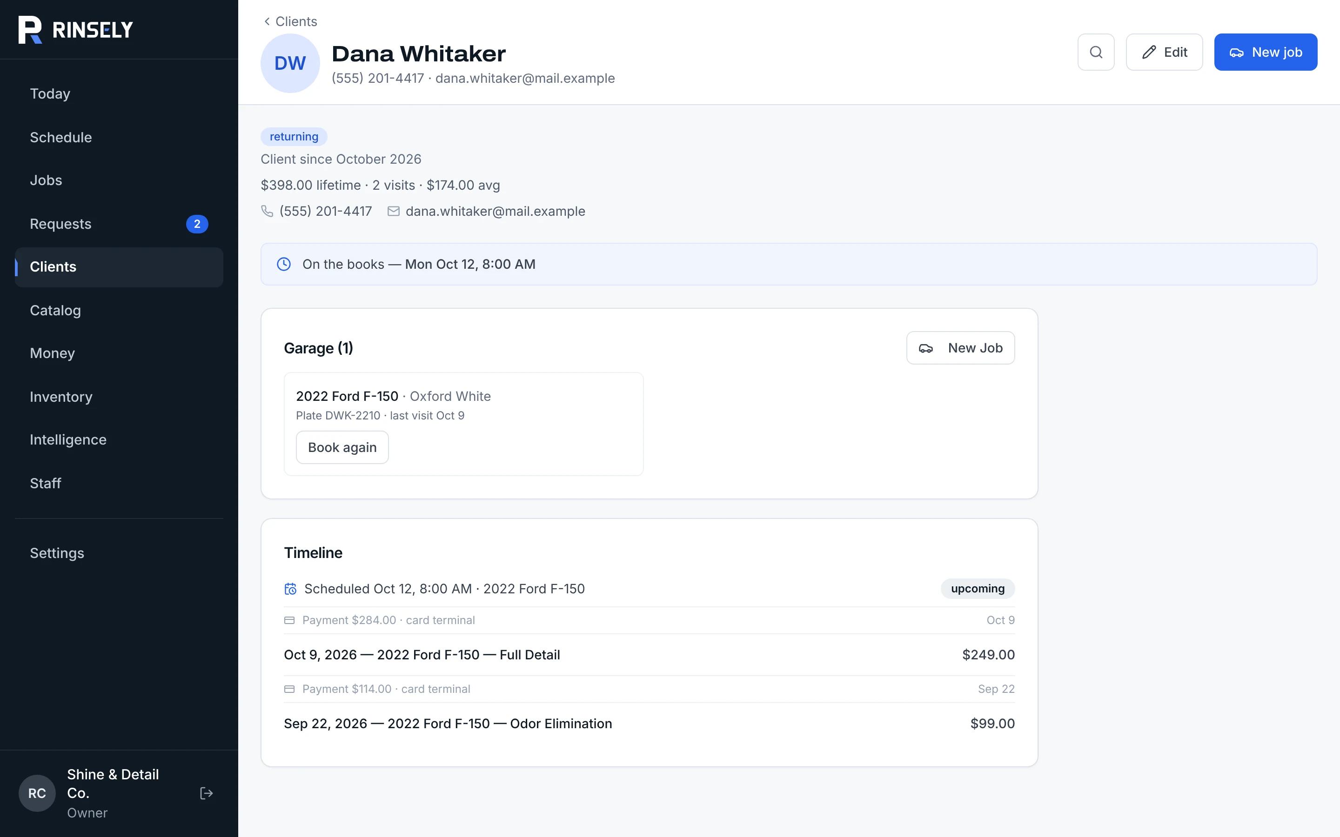Viewport: 1340px width, 837px height.
Task: Book again for the Ford F-150
Action: tap(342, 447)
